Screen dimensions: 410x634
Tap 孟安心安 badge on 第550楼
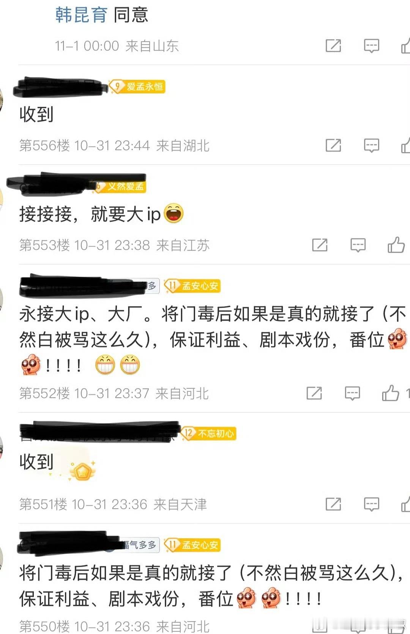tap(192, 545)
